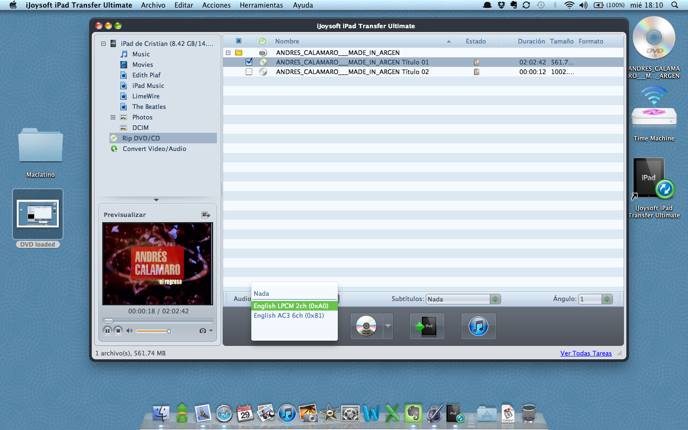The height and width of the screenshot is (430, 688).
Task: Click the pop-out preview window icon
Action: click(x=206, y=215)
